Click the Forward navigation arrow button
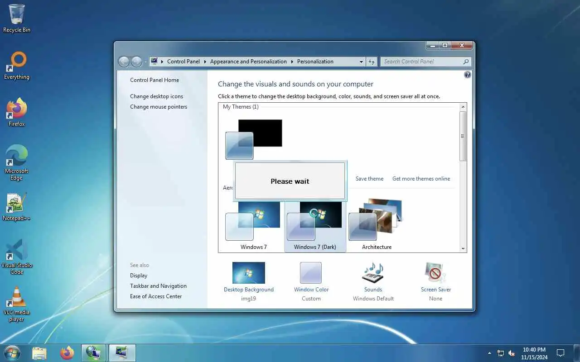The image size is (580, 362). point(136,62)
